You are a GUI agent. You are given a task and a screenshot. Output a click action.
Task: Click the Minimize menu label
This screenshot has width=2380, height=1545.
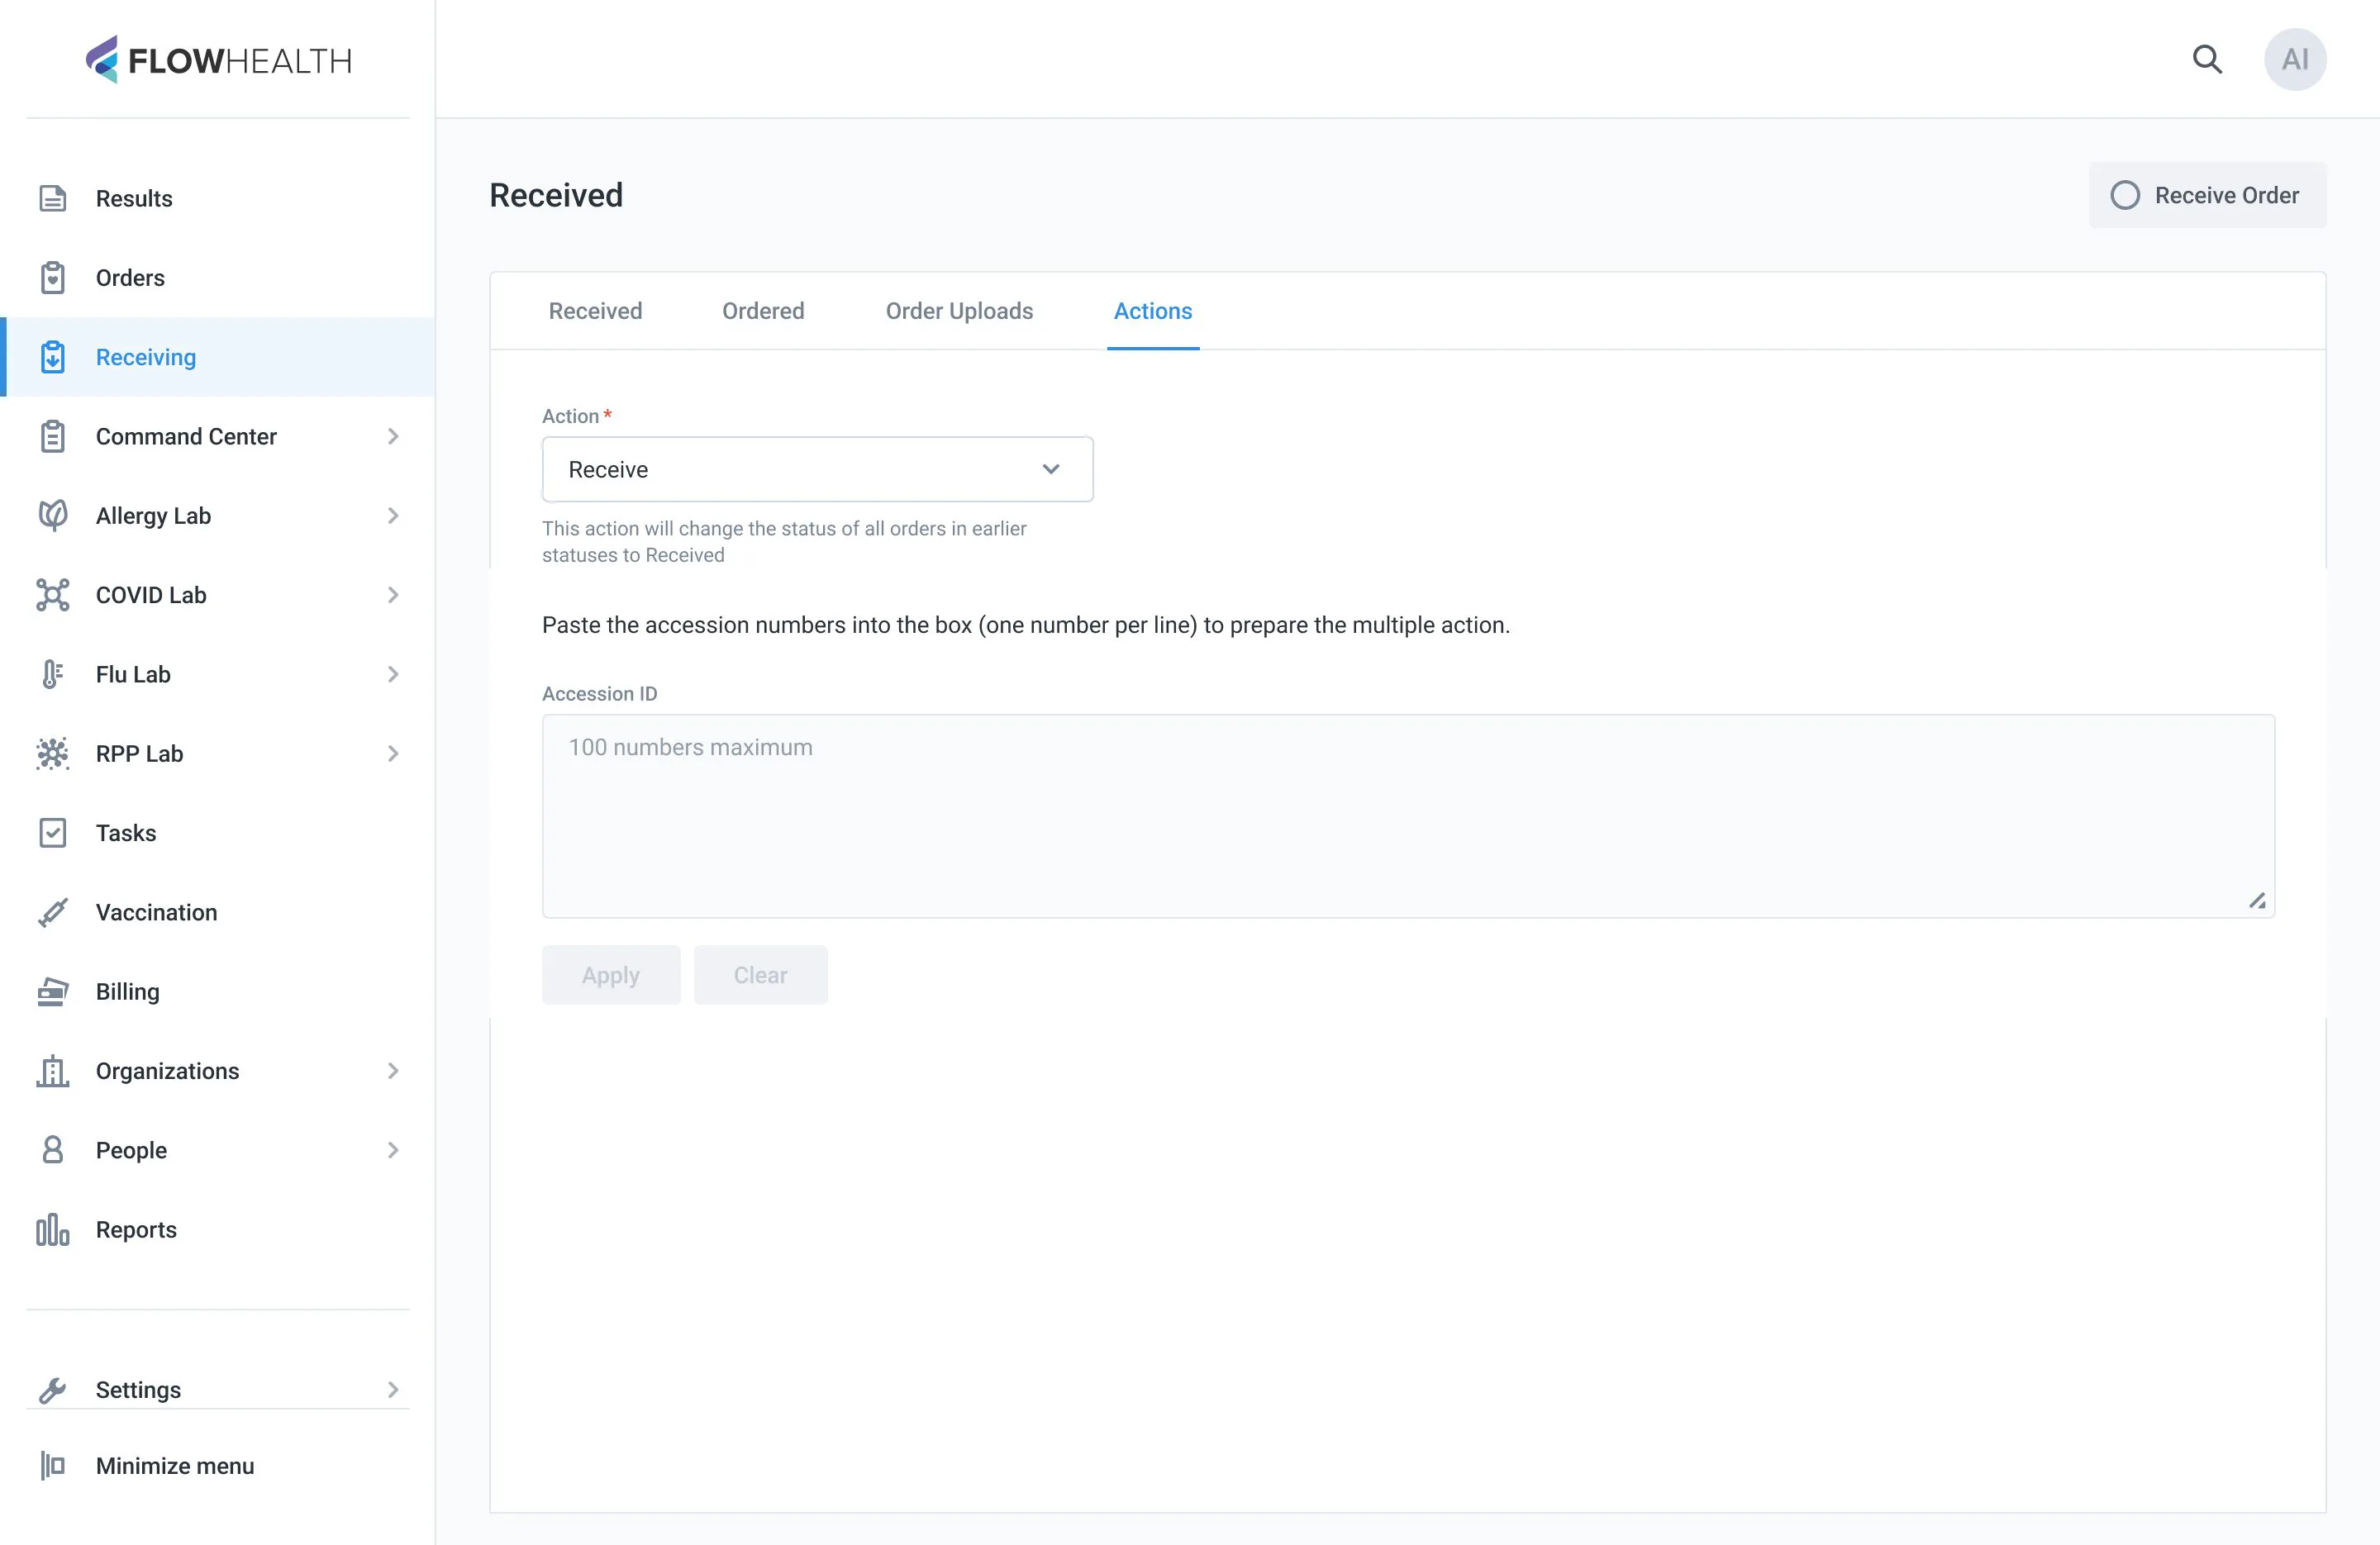point(175,1466)
